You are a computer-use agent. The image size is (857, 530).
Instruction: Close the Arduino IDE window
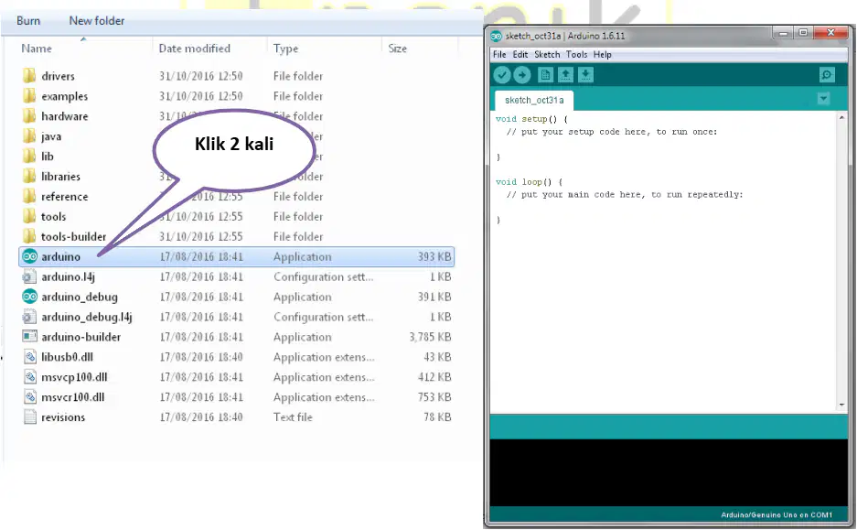[830, 33]
